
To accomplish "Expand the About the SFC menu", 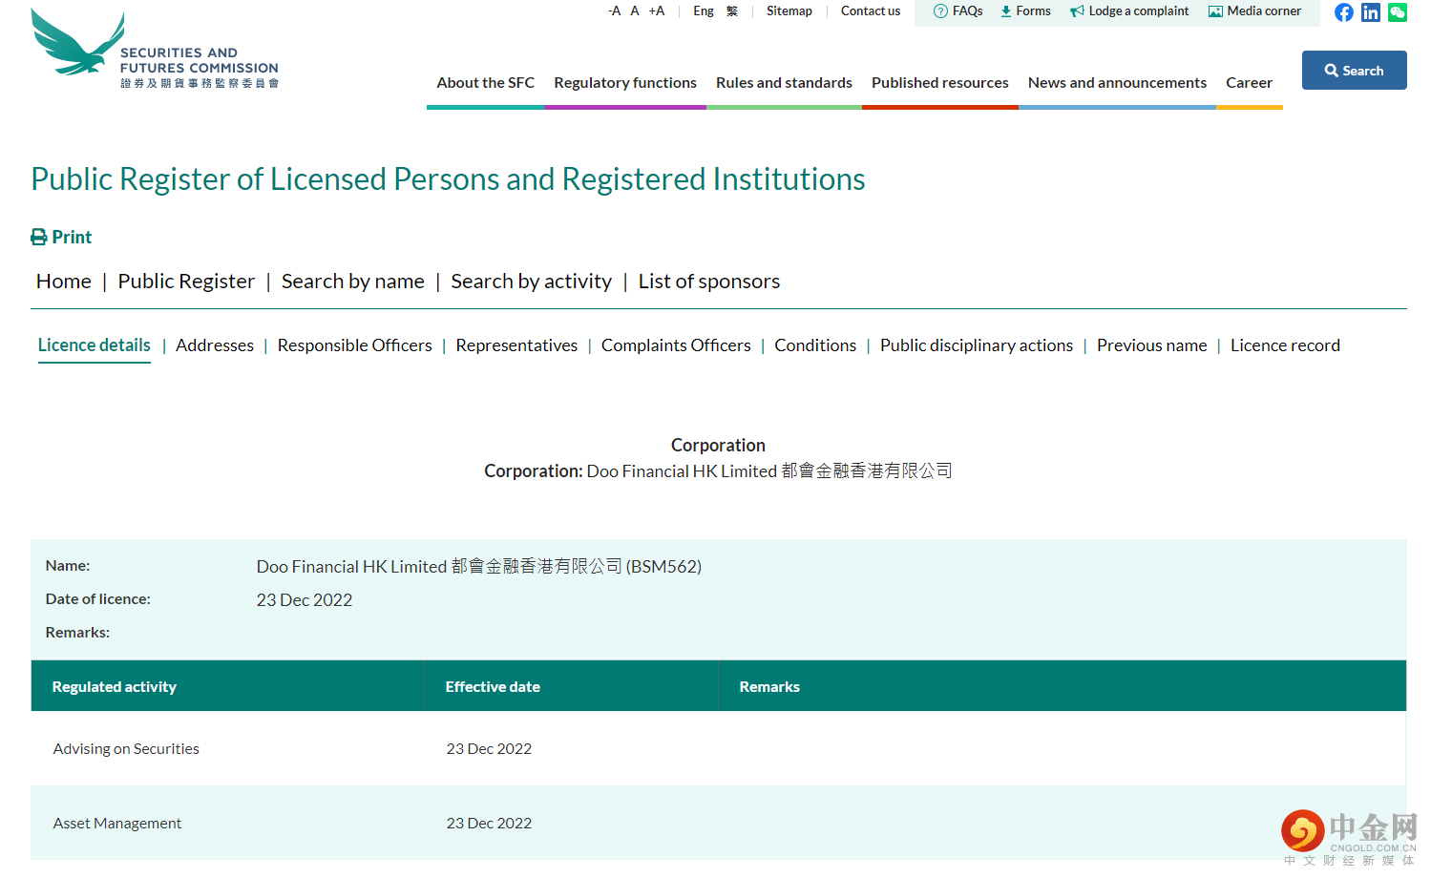I will coord(485,83).
